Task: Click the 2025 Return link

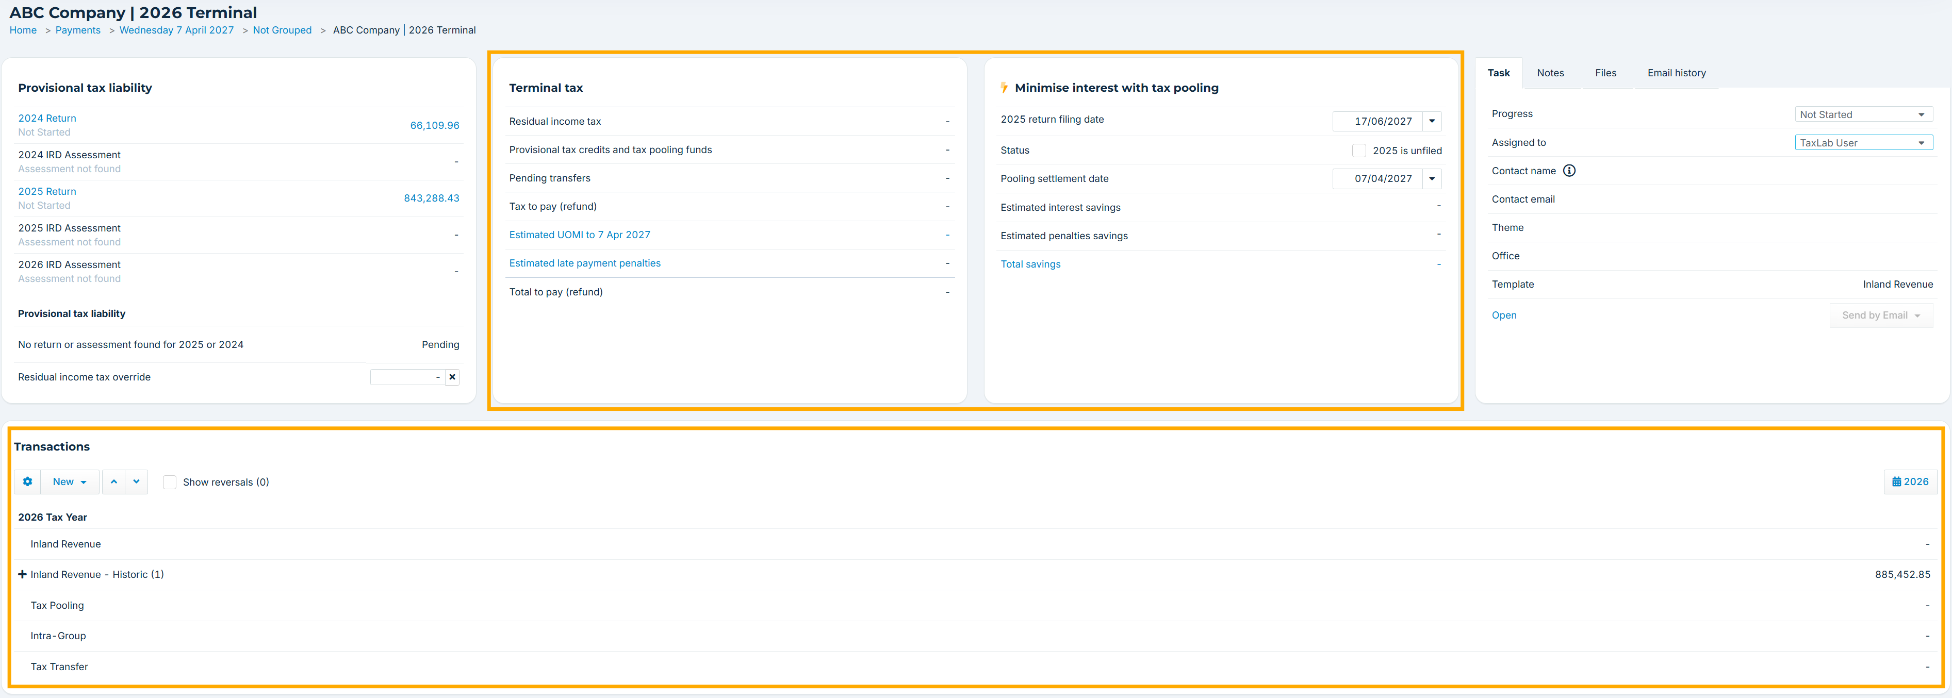Action: tap(47, 192)
